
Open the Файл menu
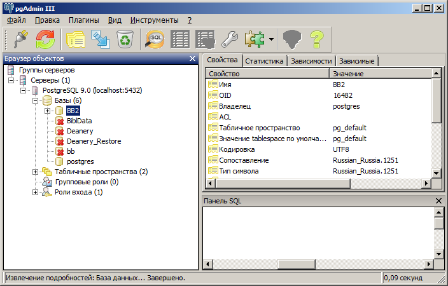click(x=17, y=20)
